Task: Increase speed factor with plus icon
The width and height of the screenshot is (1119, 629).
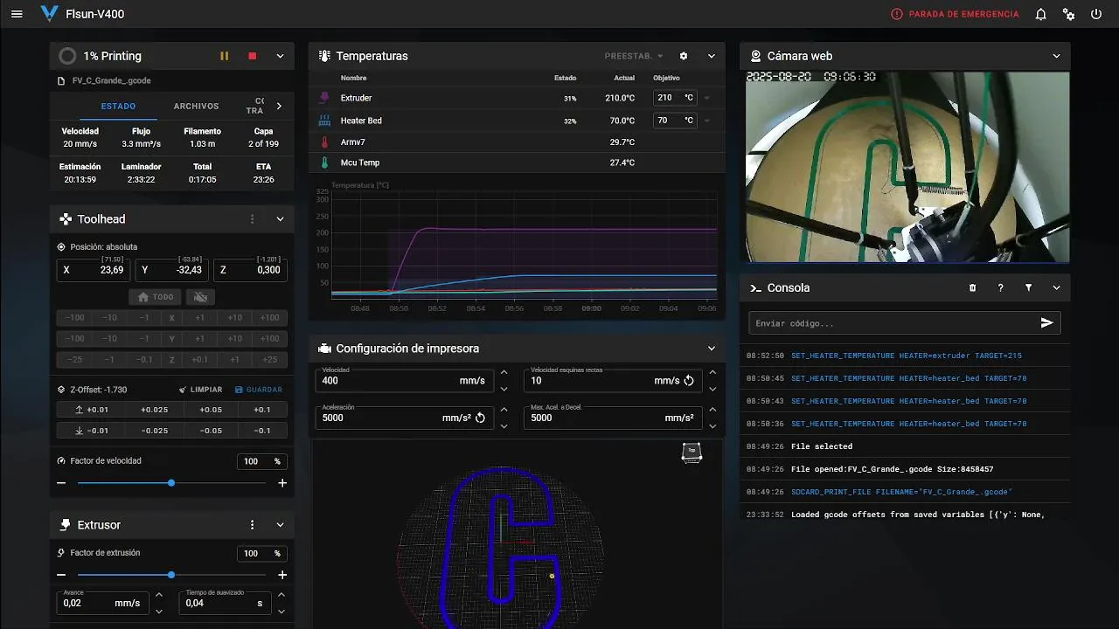Action: pyautogui.click(x=282, y=483)
